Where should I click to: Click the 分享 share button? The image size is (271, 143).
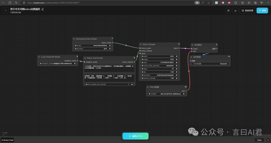[262, 10]
